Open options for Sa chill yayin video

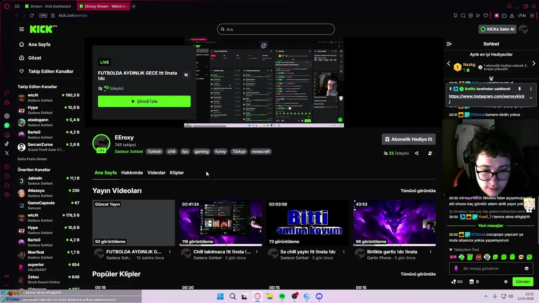point(344,252)
